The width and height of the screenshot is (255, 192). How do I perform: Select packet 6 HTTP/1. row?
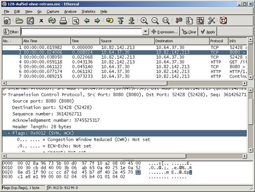coord(124,72)
